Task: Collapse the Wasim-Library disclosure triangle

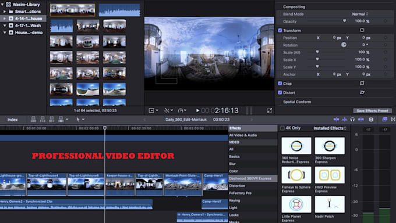Action: tap(2, 5)
